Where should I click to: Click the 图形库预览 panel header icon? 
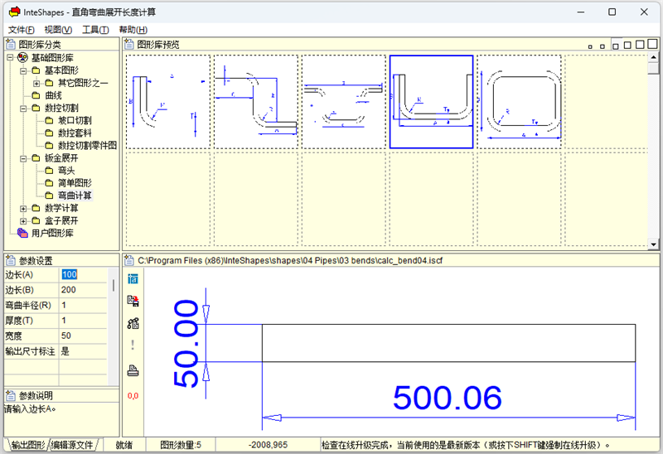[129, 44]
